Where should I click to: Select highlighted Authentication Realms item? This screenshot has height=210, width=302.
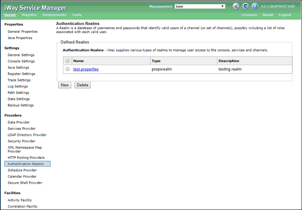(x=27, y=164)
